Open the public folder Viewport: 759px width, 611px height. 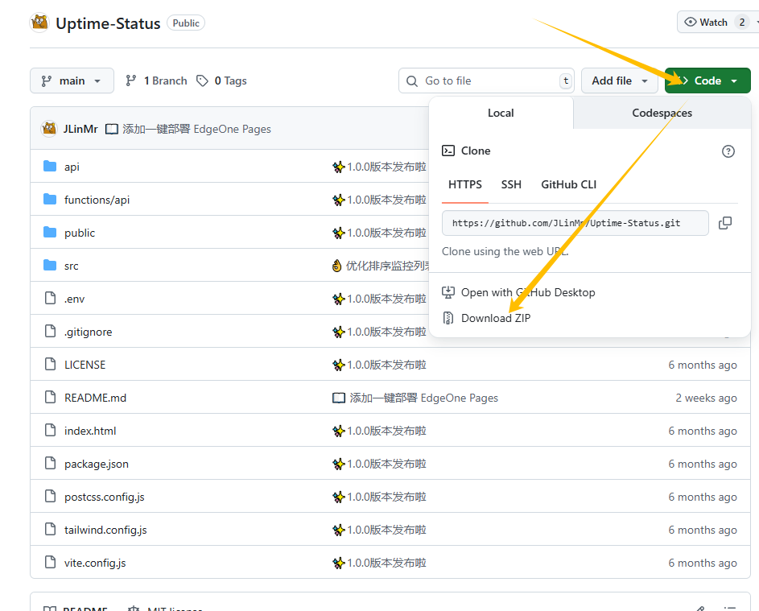pyautogui.click(x=80, y=233)
